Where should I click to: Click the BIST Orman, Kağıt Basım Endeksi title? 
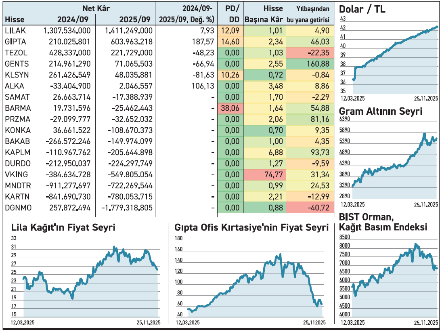coord(383,222)
